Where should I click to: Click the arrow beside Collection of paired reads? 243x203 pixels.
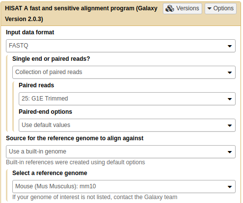tap(230, 73)
